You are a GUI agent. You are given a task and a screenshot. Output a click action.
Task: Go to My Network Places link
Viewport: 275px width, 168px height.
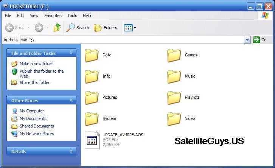pyautogui.click(x=37, y=134)
